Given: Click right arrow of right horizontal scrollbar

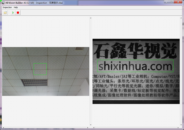Looking at the screenshot, I should (x=178, y=128).
